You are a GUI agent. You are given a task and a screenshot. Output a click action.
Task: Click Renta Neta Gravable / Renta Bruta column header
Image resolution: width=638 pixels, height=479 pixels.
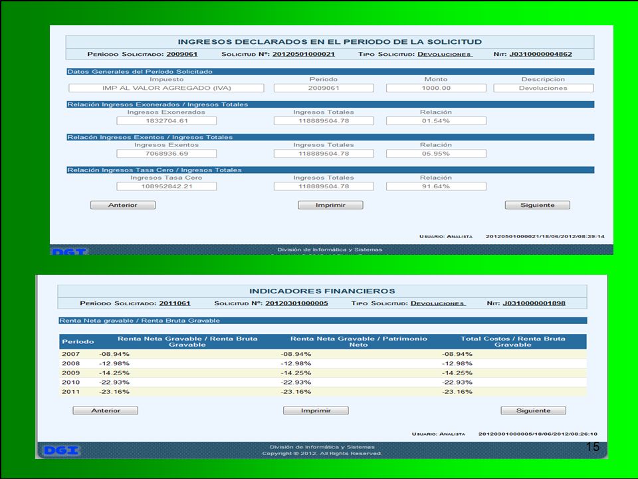tap(187, 341)
